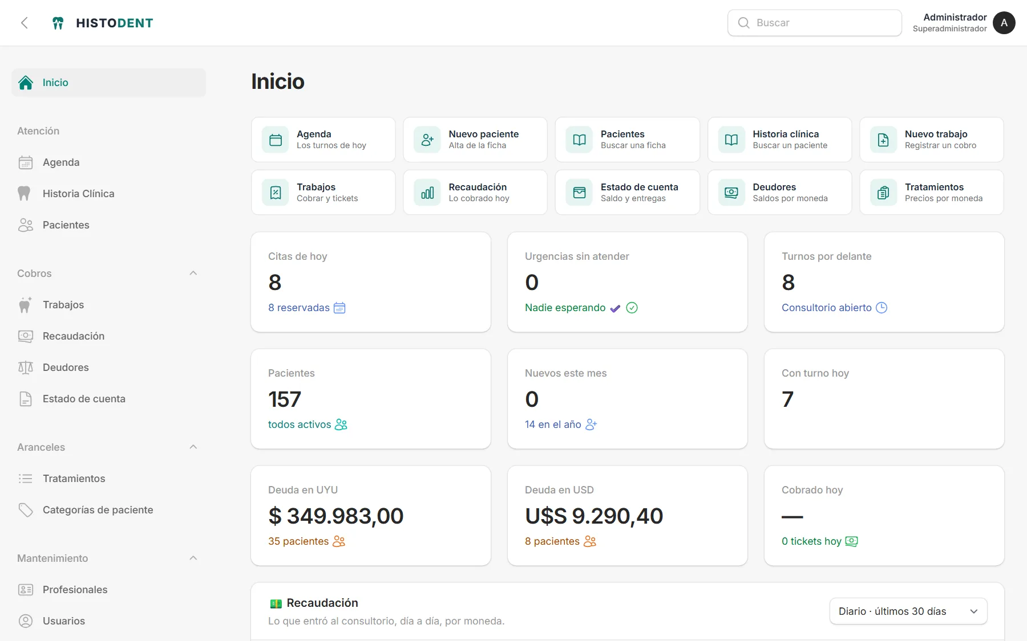Collapse the Cobros sidebar section

(193, 273)
